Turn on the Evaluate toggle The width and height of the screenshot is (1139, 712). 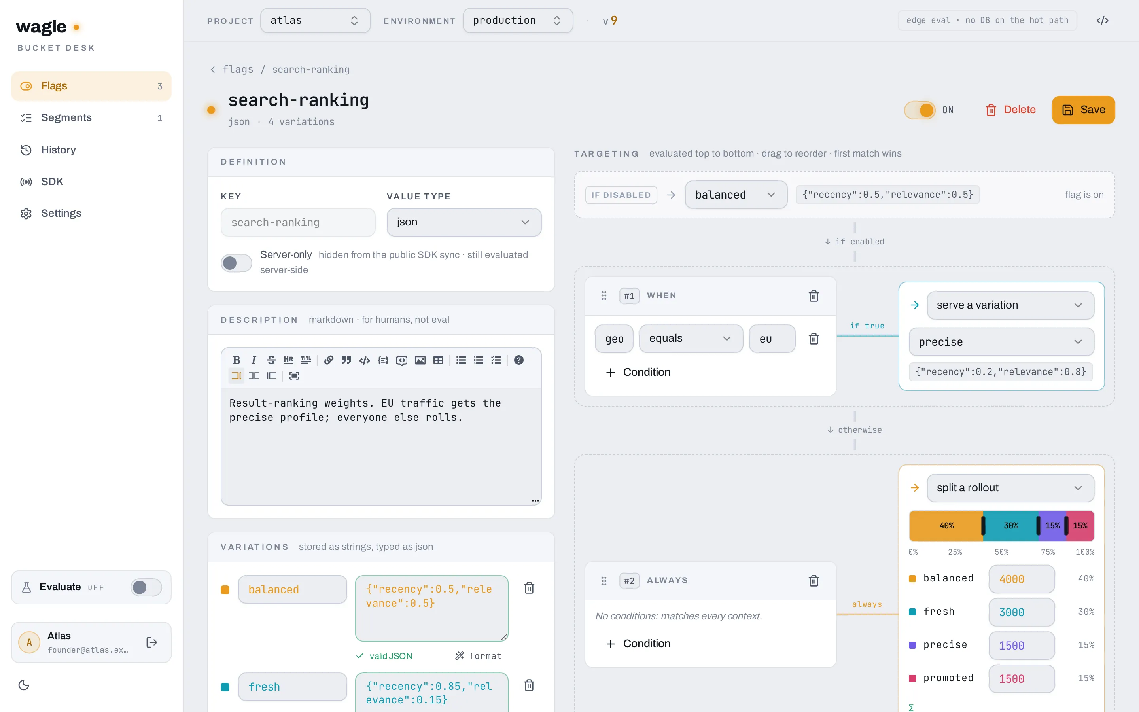146,587
